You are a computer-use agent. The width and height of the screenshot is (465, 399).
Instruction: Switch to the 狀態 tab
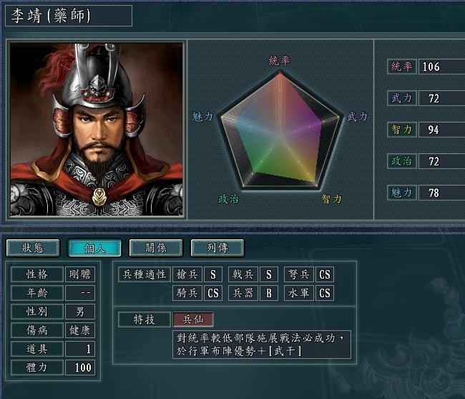click(x=33, y=248)
